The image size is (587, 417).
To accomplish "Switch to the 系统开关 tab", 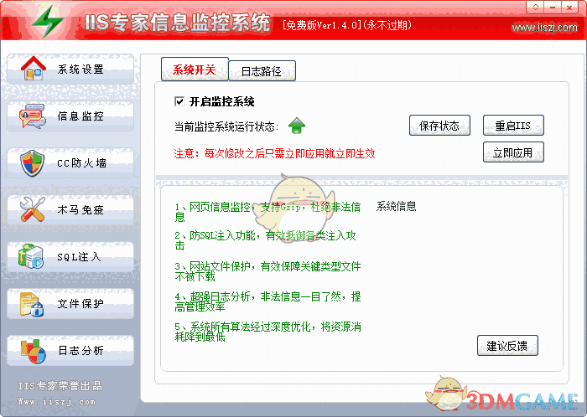I will (195, 69).
